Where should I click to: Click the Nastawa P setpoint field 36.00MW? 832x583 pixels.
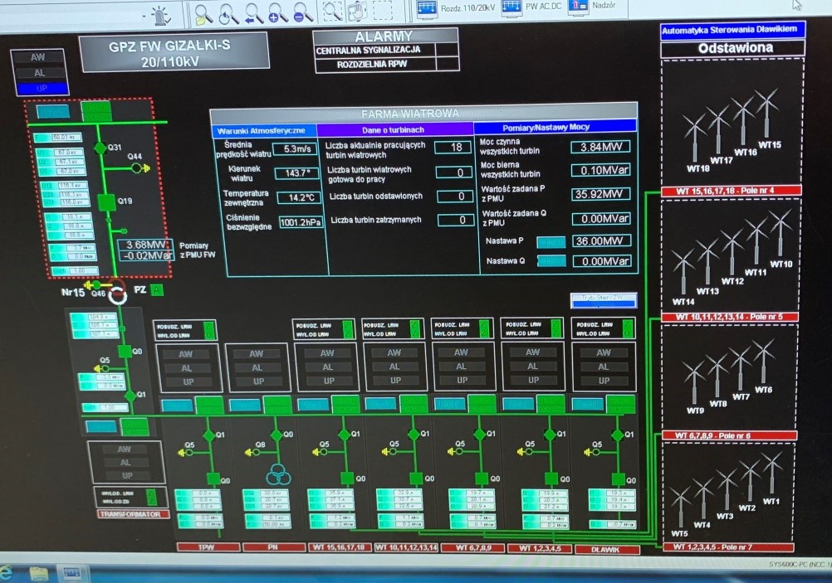tap(601, 241)
